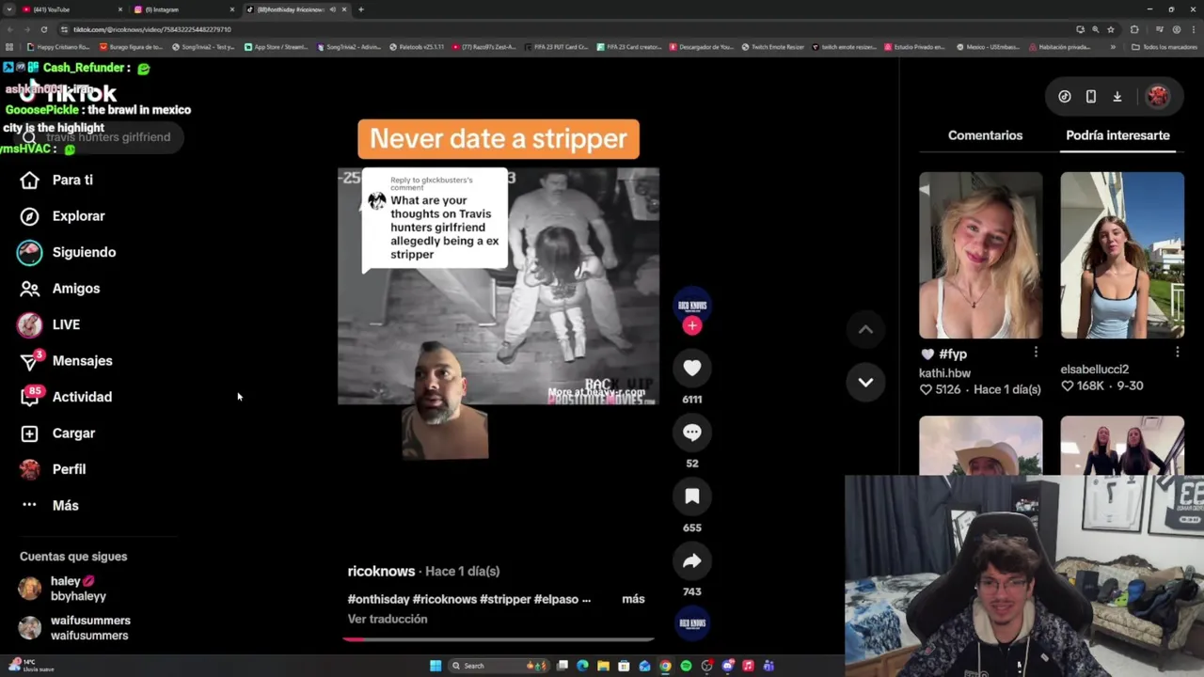Image resolution: width=1204 pixels, height=677 pixels.
Task: Open the LIVE section
Action: coord(49,324)
